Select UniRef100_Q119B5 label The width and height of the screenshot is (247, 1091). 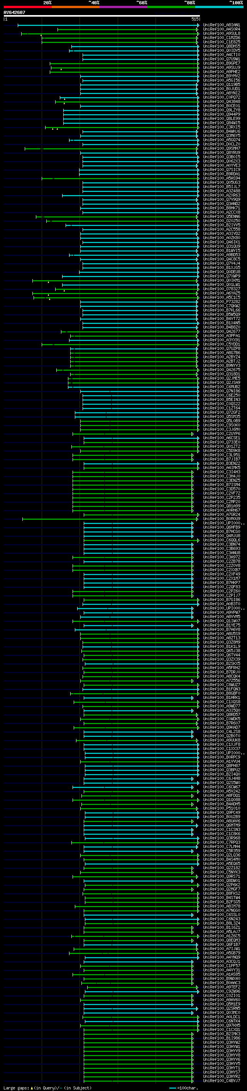point(221,84)
